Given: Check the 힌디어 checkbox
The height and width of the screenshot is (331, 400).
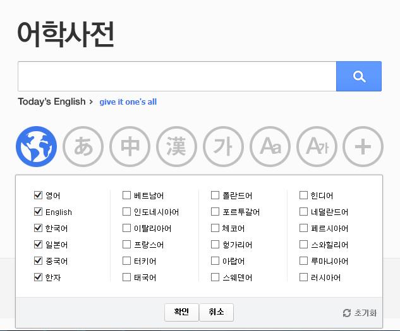Looking at the screenshot, I should coord(303,195).
